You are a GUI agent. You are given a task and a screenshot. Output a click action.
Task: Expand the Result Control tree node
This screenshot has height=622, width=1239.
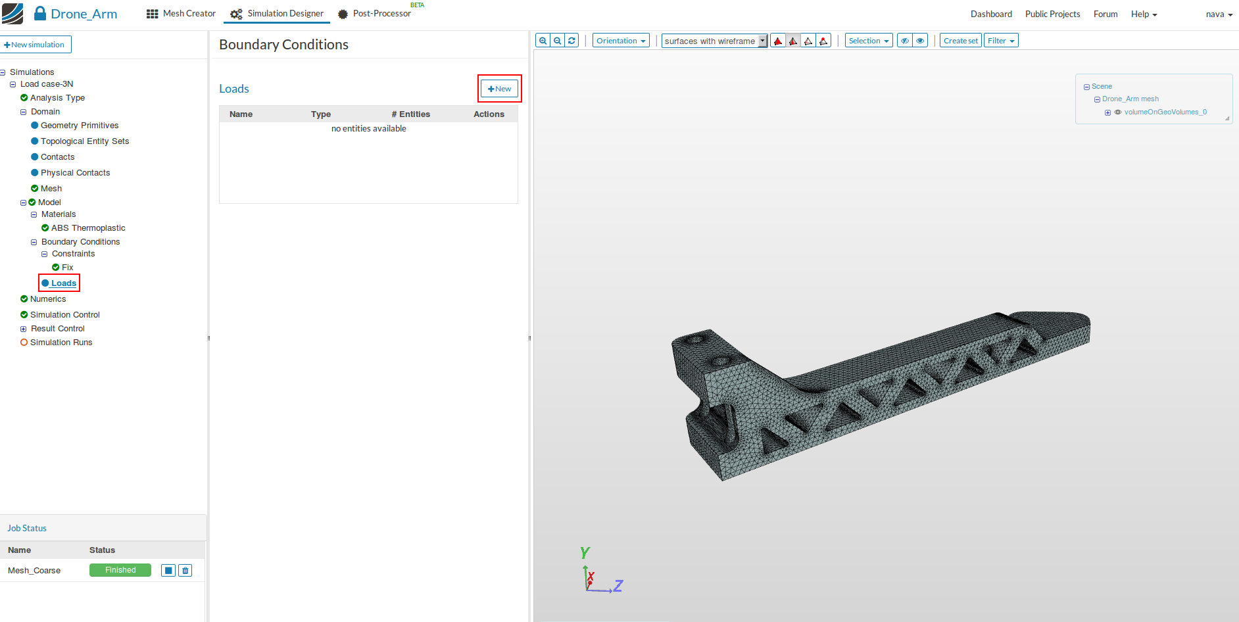[x=24, y=329]
